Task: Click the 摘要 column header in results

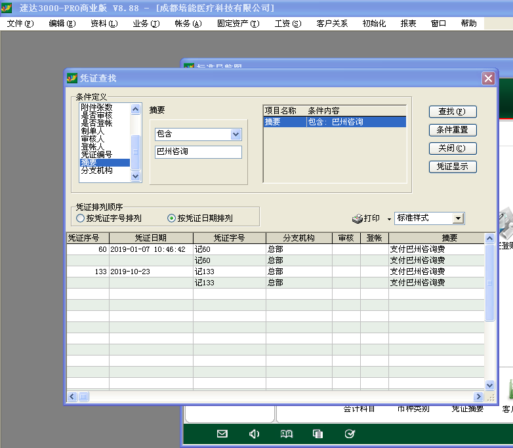Action: pyautogui.click(x=436, y=238)
